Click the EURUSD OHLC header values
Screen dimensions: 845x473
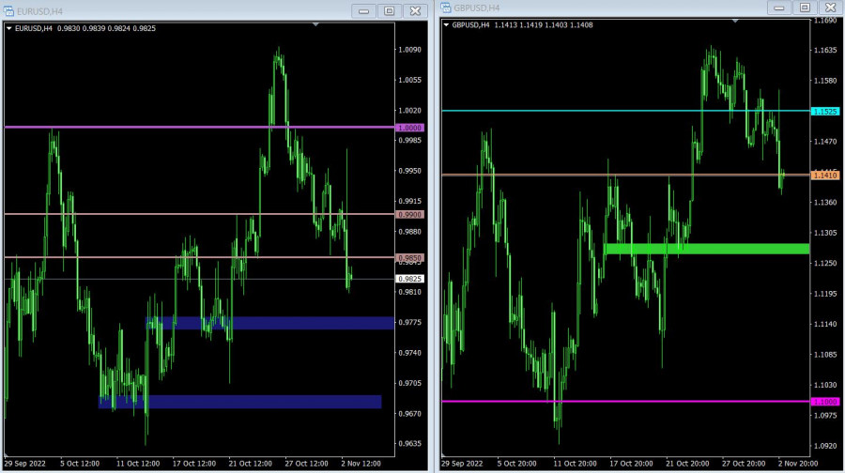(x=106, y=28)
